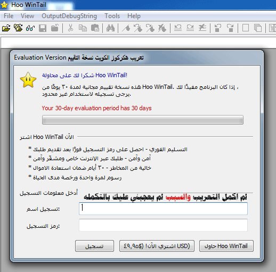Click the cascade windows icon
276x272 pixels.
coord(258,28)
